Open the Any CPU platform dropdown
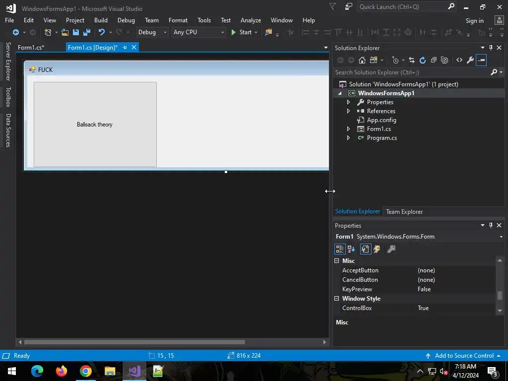The width and height of the screenshot is (508, 381). (x=198, y=32)
